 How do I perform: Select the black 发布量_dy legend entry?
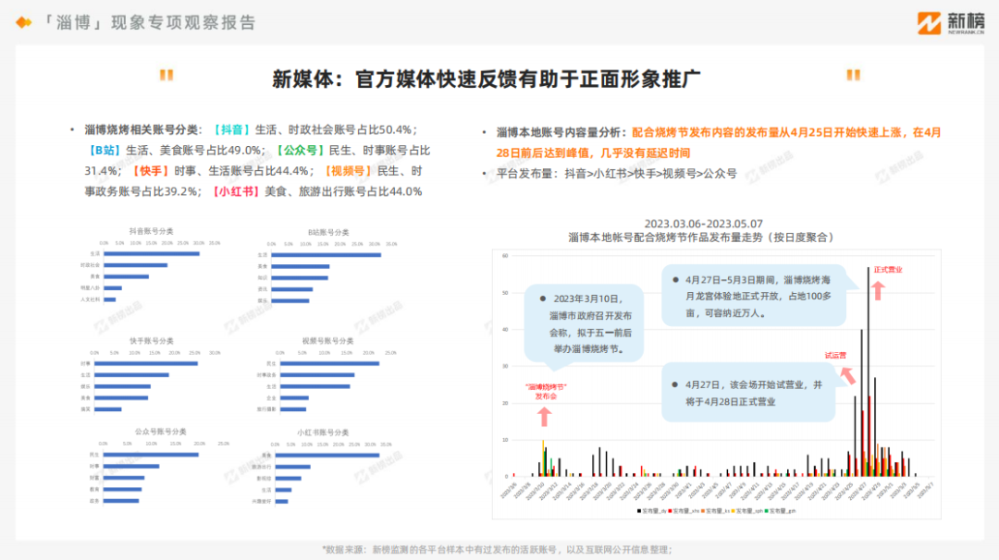pos(652,511)
